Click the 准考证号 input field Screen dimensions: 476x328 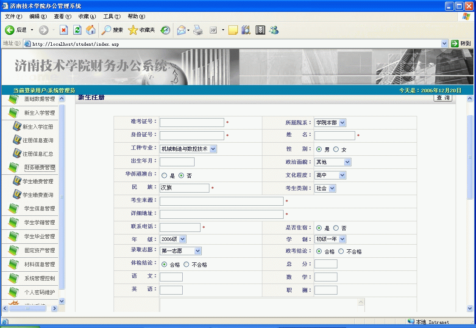coord(192,122)
